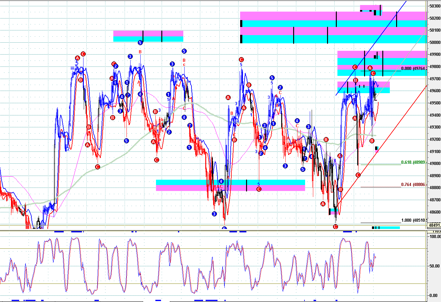Select the blue 'iii' wave label

(x=73, y=68)
